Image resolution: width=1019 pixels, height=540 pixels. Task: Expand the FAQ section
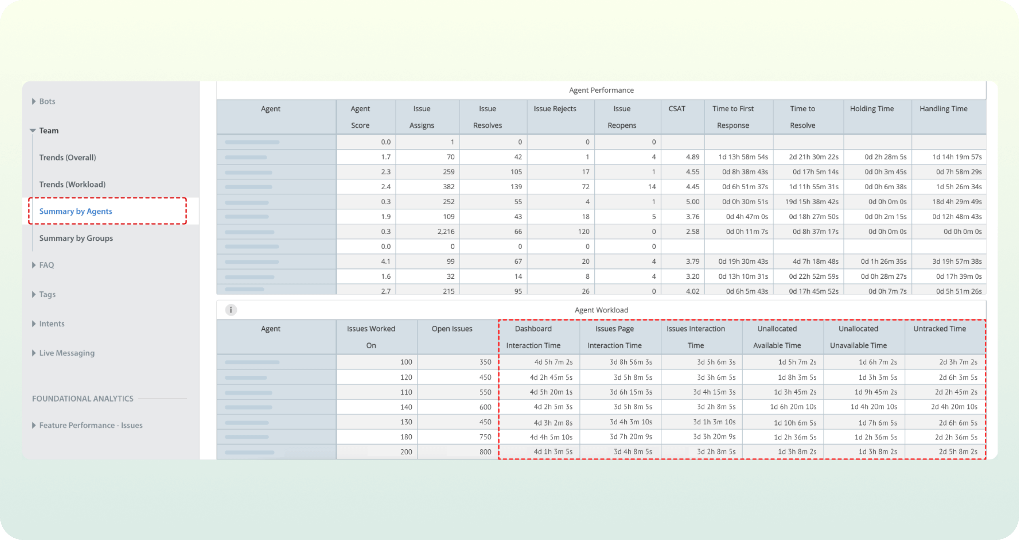pyautogui.click(x=46, y=264)
